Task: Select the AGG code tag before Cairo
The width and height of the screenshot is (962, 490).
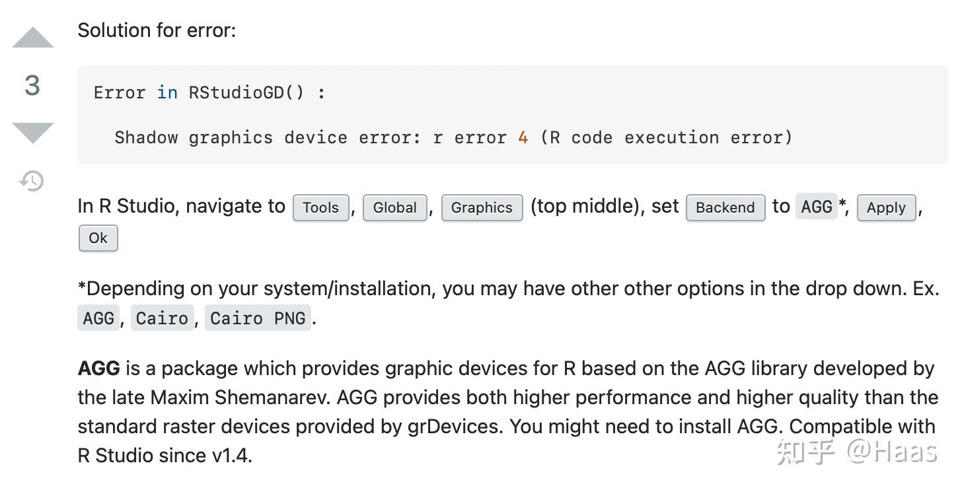Action: (98, 318)
